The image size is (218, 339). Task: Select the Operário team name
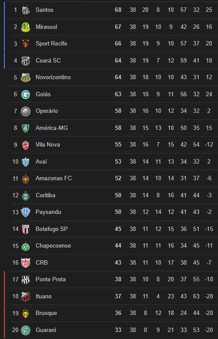click(47, 111)
